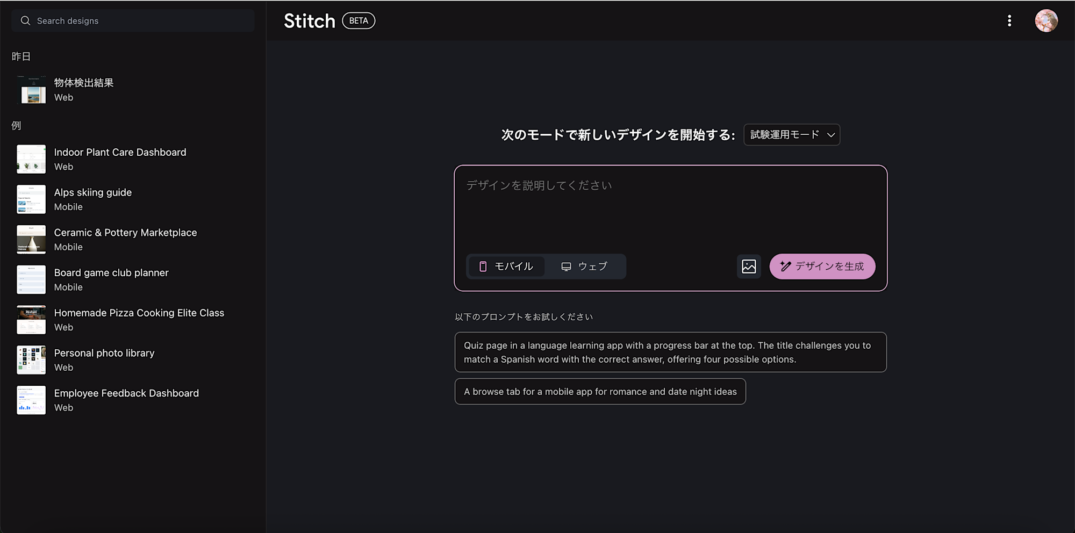The height and width of the screenshot is (533, 1075).
Task: Open the user profile avatar
Action: pos(1046,21)
